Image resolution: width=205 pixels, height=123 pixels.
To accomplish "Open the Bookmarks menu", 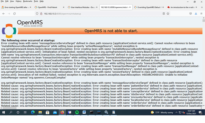I will (x=28, y=1).
